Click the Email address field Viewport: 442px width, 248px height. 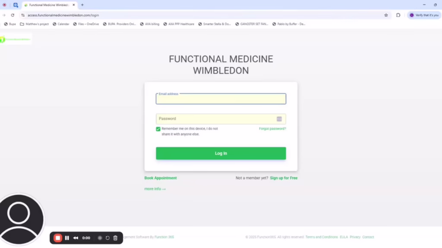point(221,99)
